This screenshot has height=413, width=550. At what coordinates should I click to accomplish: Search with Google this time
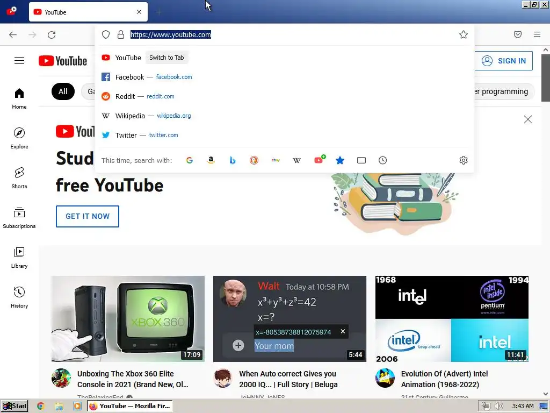[x=190, y=160]
